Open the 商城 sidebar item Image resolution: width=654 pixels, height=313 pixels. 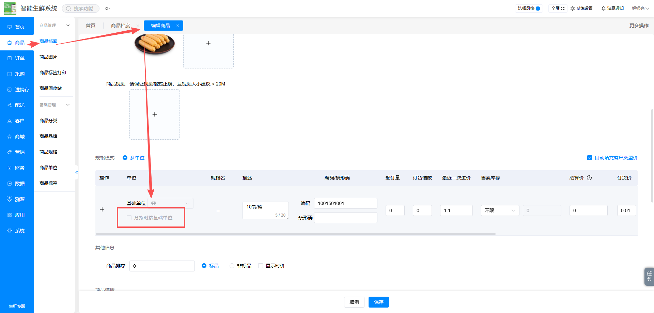point(17,137)
